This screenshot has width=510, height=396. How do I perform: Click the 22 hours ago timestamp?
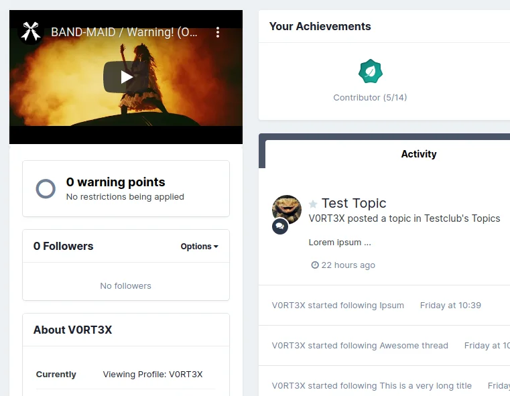(348, 265)
